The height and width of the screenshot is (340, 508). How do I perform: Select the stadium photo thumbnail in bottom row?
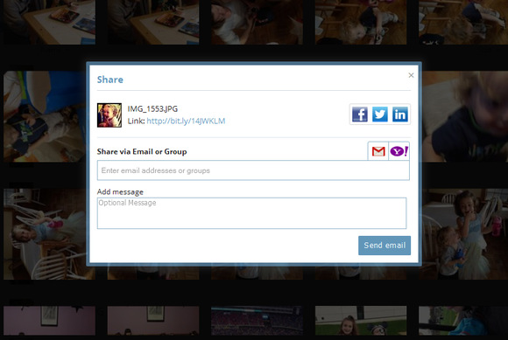(x=257, y=321)
